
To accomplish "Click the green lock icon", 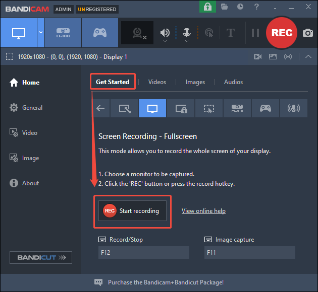I will [x=207, y=7].
